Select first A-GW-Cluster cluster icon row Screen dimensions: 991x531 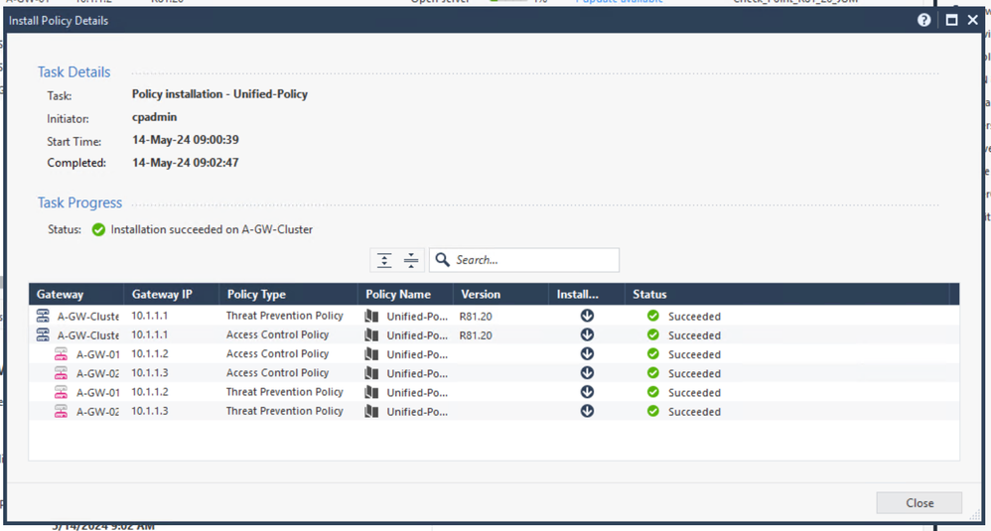[x=43, y=316]
